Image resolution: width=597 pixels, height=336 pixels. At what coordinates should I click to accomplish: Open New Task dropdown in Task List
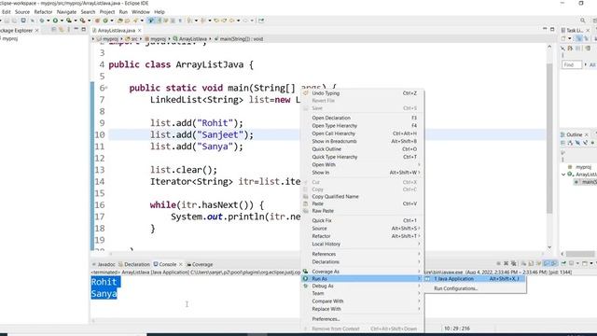[570, 38]
